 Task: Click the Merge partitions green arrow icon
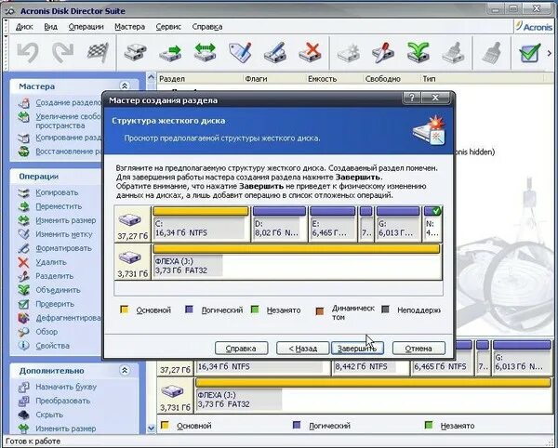click(418, 53)
